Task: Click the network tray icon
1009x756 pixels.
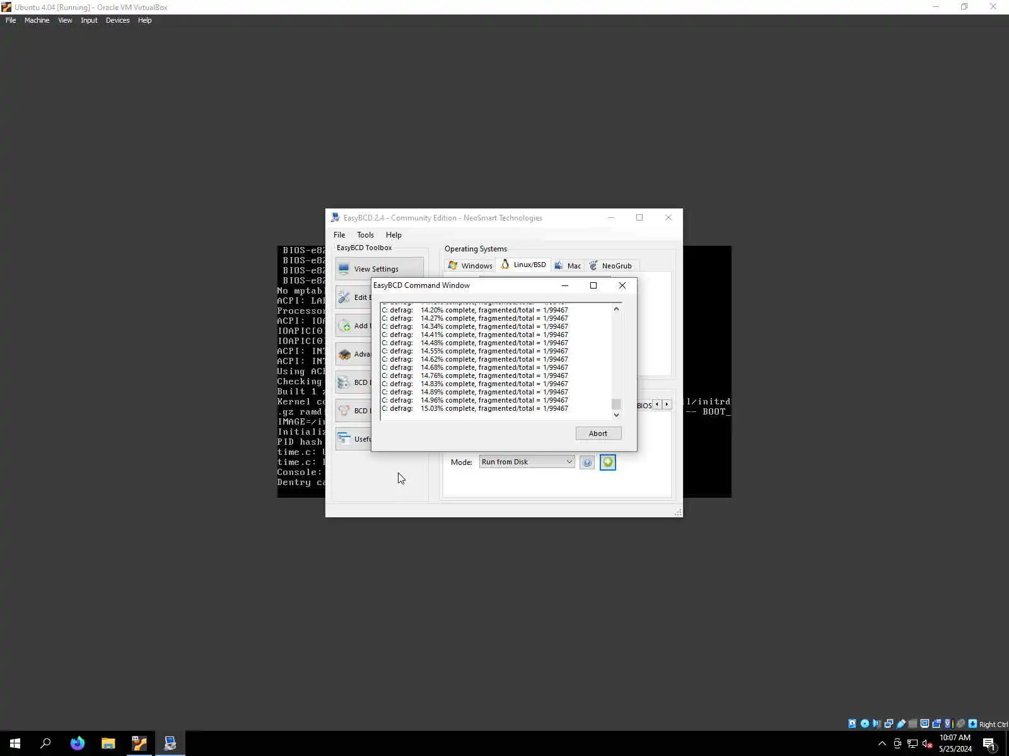Action: pos(913,743)
